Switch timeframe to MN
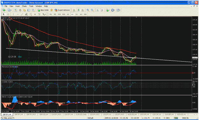 85,14
